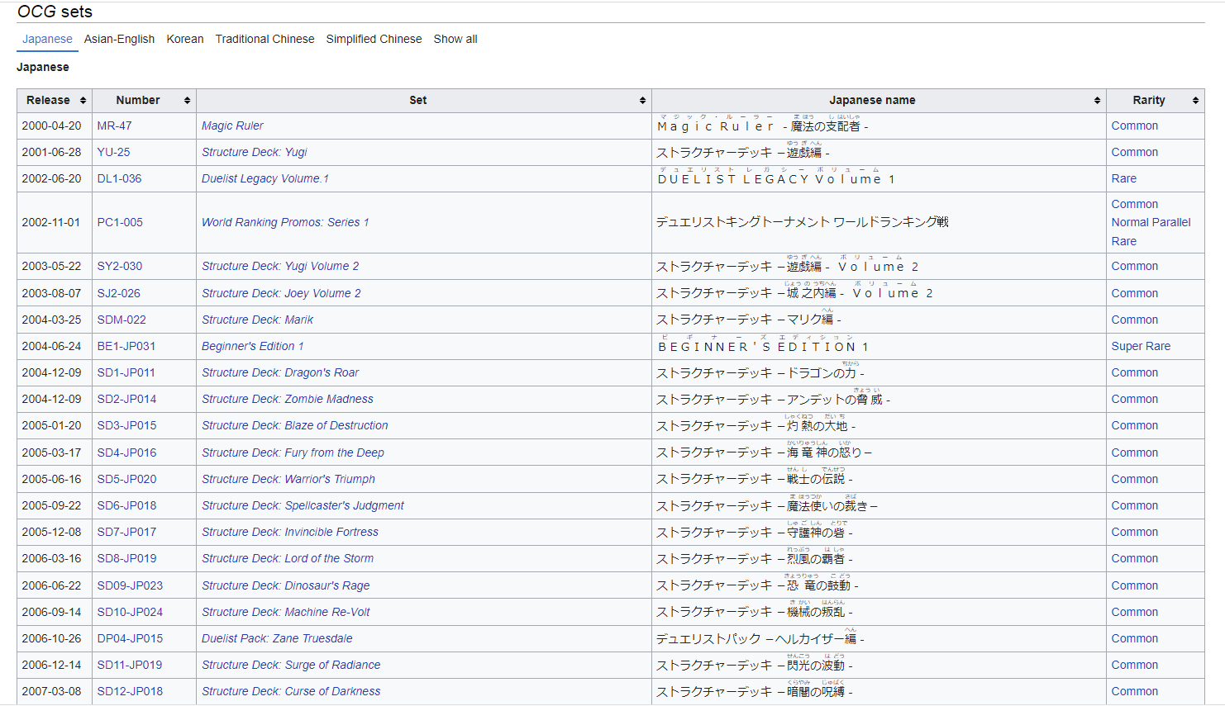The width and height of the screenshot is (1225, 706).
Task: Open Duelist Pack: Zane Truesdale
Action: click(x=277, y=638)
